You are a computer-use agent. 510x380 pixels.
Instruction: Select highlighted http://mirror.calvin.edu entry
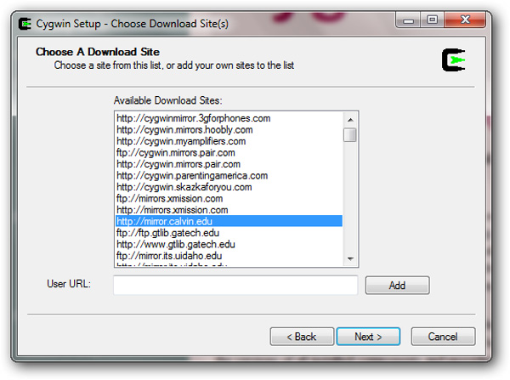[229, 221]
